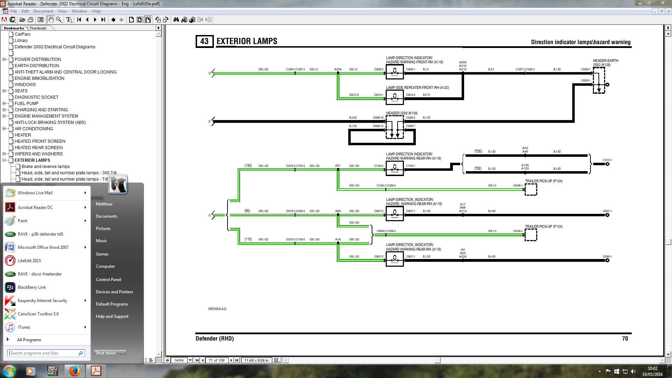Viewport: 672px width, 378px height.
Task: Expand the CHARGING AND STARTING bookmark
Action: [4, 110]
